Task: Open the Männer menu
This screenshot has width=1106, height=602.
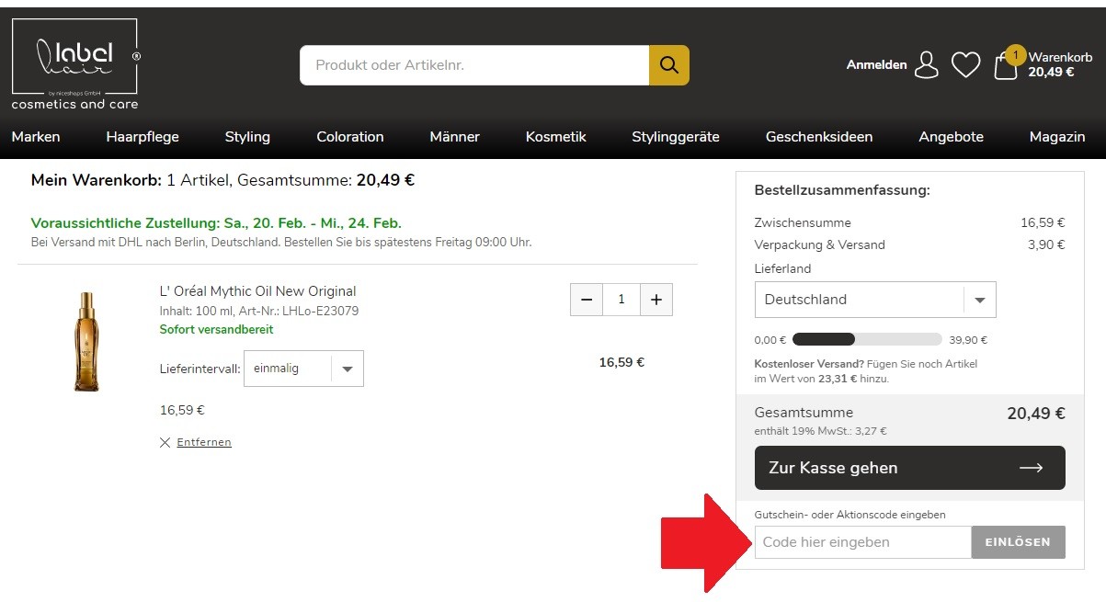Action: [454, 137]
